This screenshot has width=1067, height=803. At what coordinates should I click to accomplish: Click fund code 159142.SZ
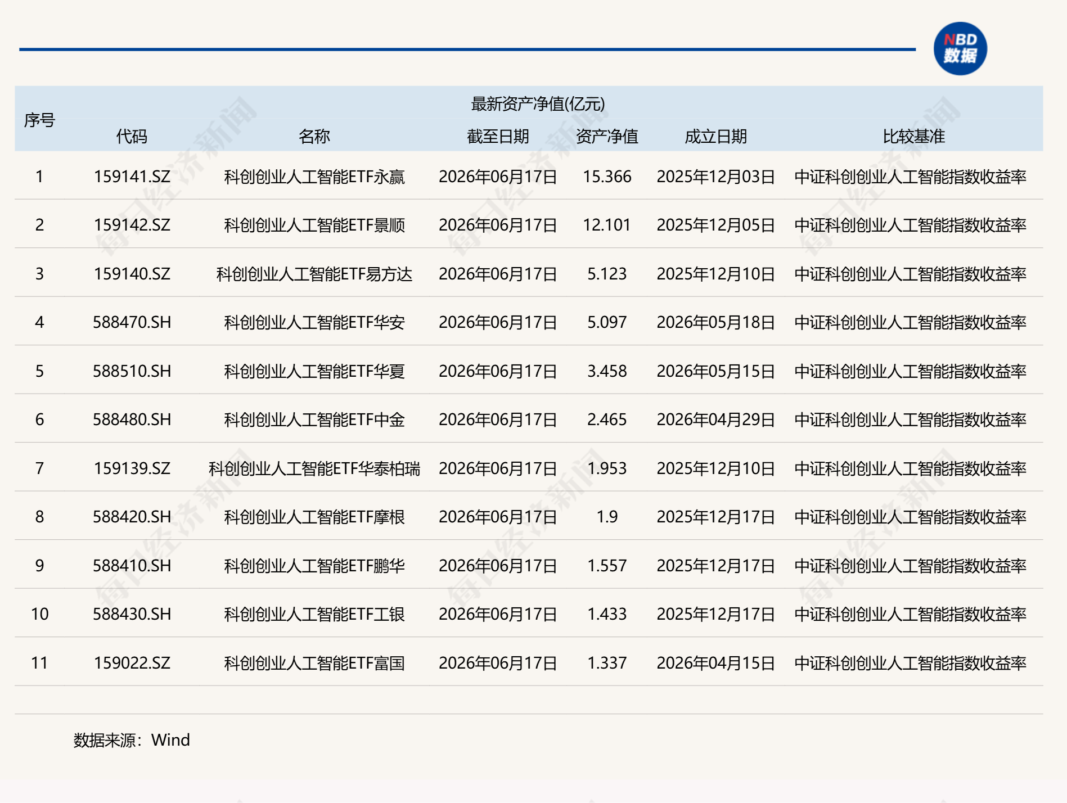132,225
